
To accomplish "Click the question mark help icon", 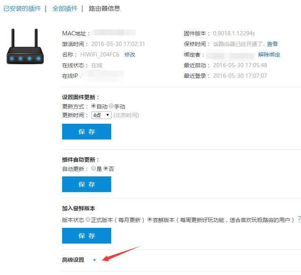I will pos(299,219).
